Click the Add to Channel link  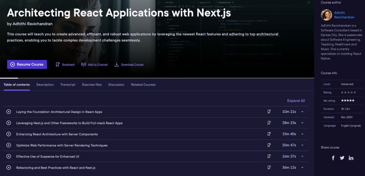coord(98,64)
